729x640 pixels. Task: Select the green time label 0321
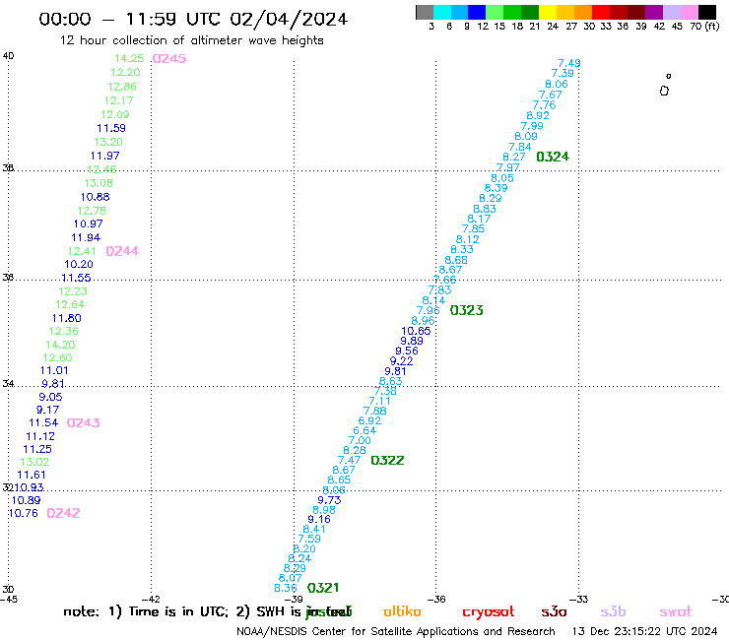(323, 588)
